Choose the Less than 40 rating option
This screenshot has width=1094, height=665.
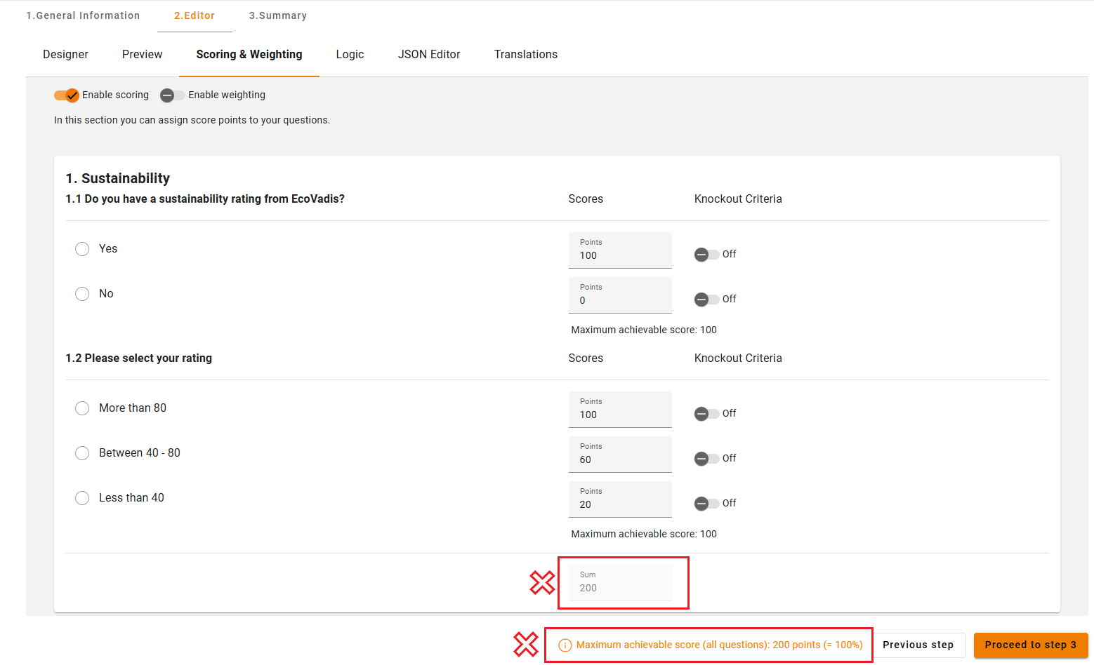[x=82, y=498]
